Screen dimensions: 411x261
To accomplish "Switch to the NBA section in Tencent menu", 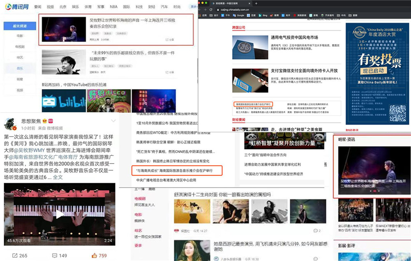I will [x=114, y=6].
